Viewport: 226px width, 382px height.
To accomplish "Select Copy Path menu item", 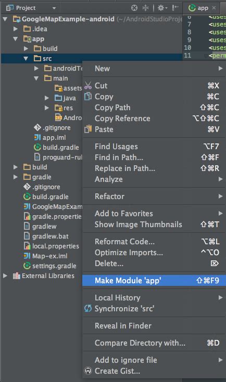I will pyautogui.click(x=153, y=108).
